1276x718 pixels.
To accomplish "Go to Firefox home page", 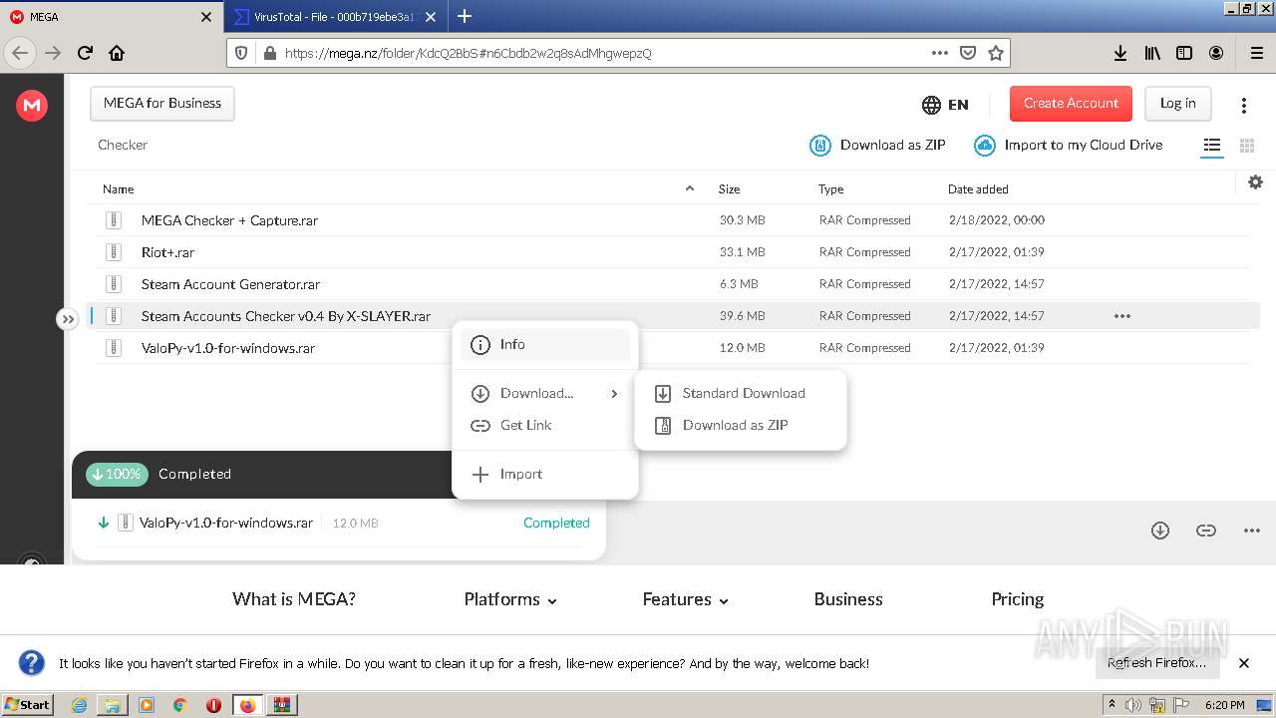I will pos(117,53).
